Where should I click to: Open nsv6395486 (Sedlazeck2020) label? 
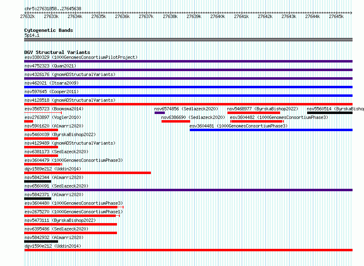click(x=56, y=229)
